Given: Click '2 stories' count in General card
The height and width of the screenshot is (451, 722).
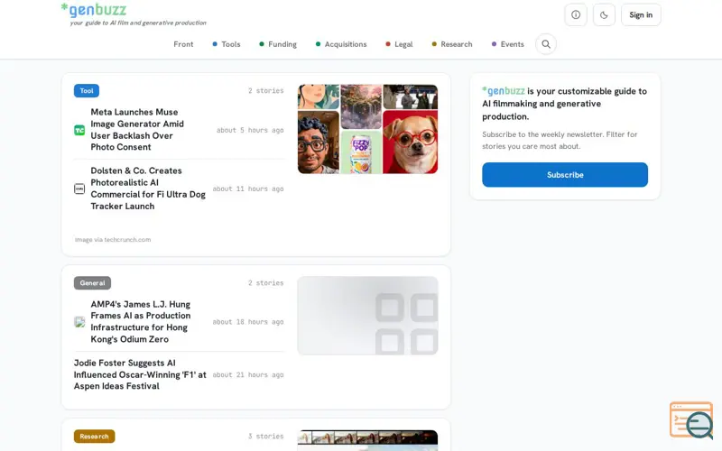Looking at the screenshot, I should click(x=265, y=283).
